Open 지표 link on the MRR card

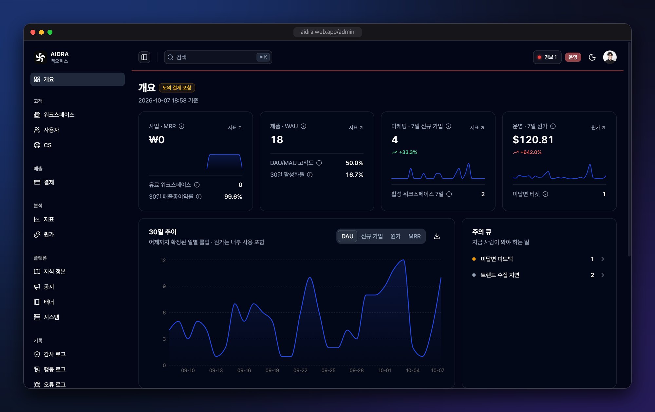[234, 127]
